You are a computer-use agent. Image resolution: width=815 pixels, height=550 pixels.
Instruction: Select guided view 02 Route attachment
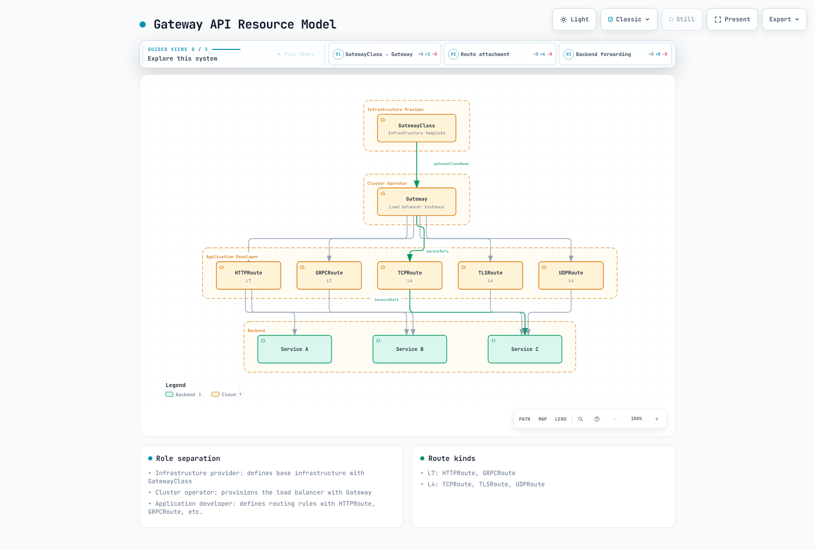pyautogui.click(x=500, y=54)
